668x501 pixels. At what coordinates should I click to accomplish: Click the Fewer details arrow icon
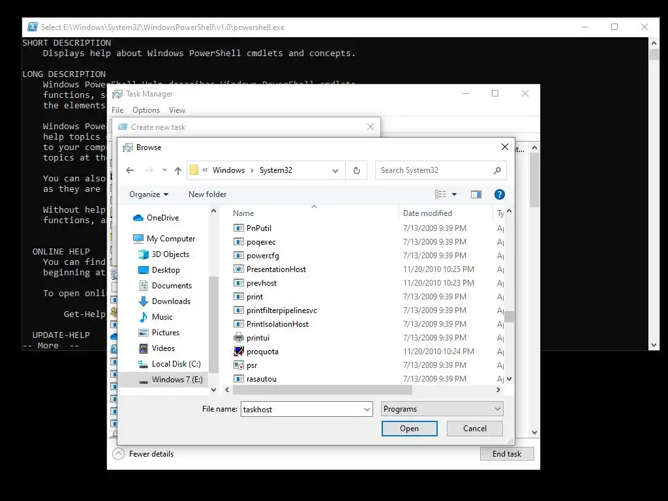click(119, 454)
